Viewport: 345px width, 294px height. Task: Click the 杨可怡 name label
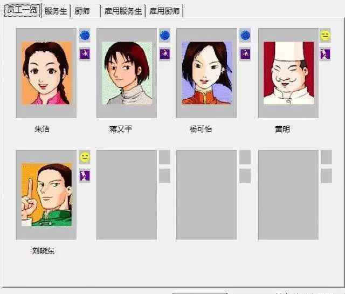(x=201, y=129)
